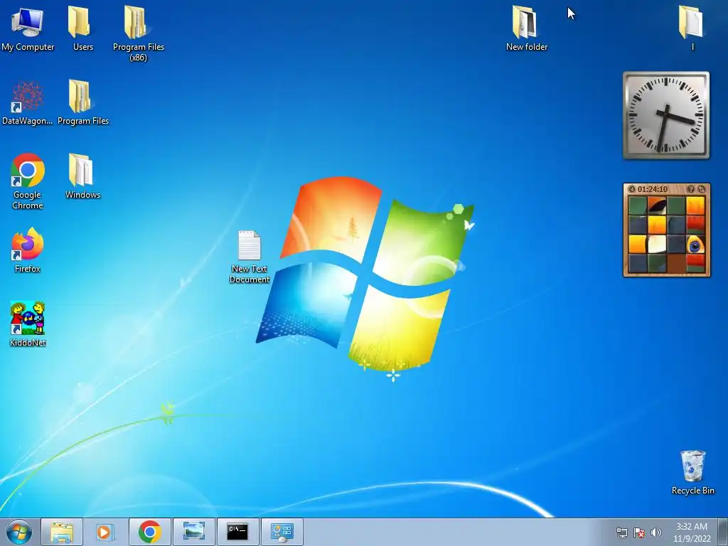The height and width of the screenshot is (546, 728).
Task: Select the Windows folder on desktop
Action: [x=82, y=176]
